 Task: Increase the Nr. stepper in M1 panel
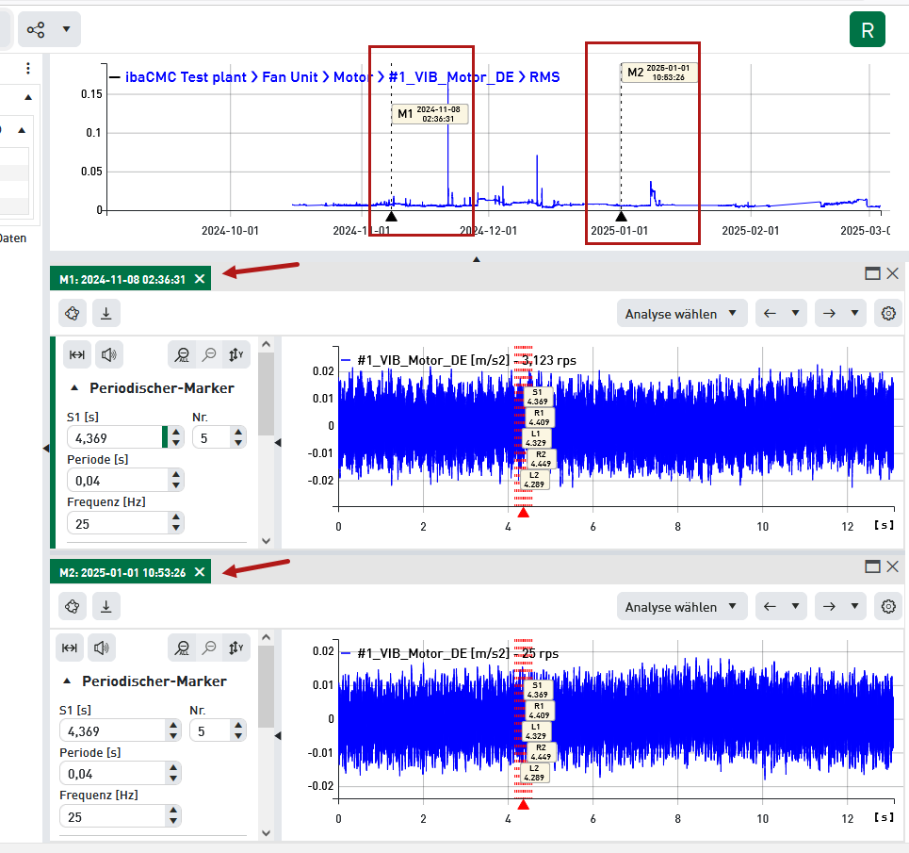click(x=238, y=432)
